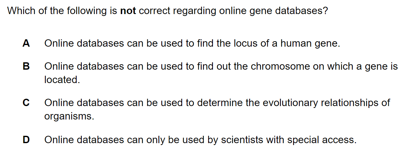Select answer option letter B
414x154 pixels.
point(26,66)
